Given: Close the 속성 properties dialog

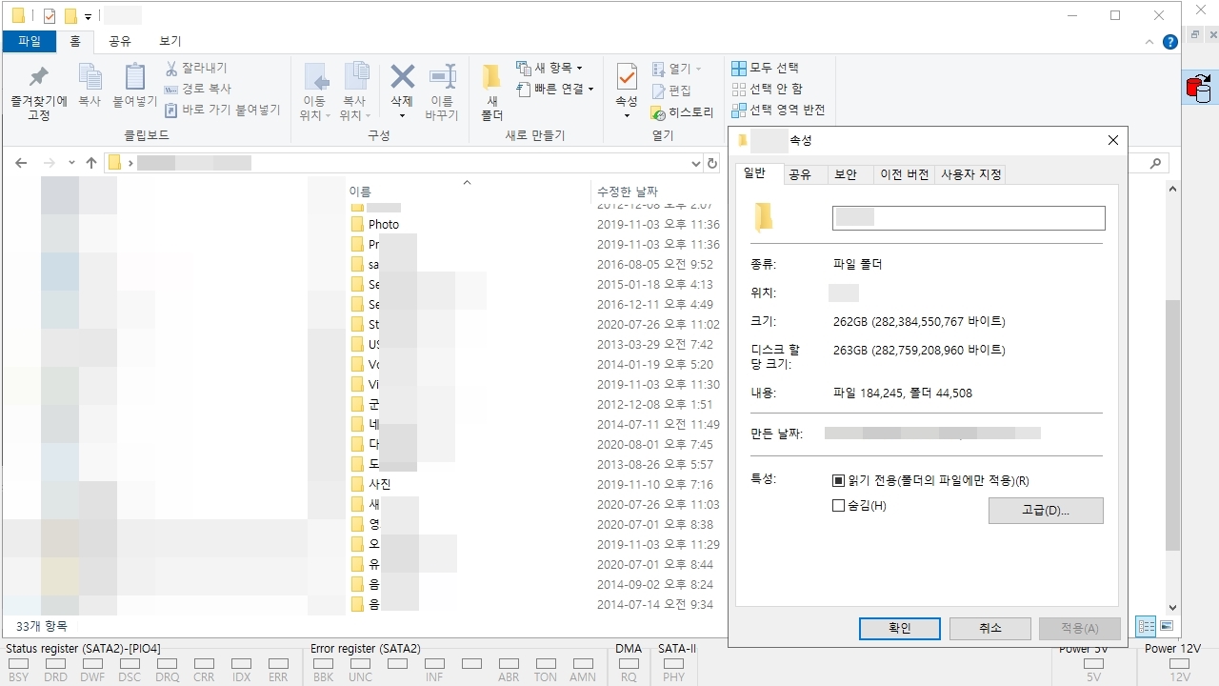Looking at the screenshot, I should coord(1113,140).
